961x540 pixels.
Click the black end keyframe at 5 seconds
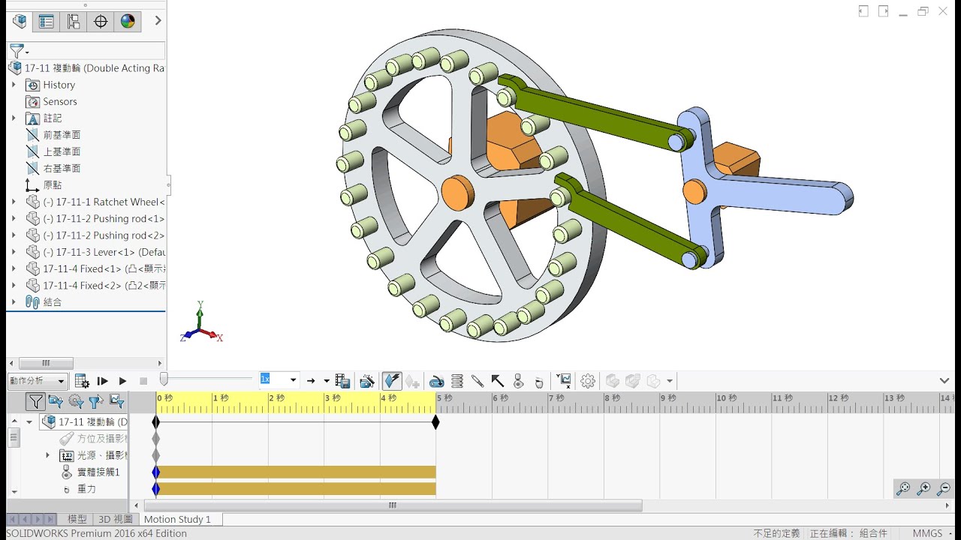[x=435, y=422]
